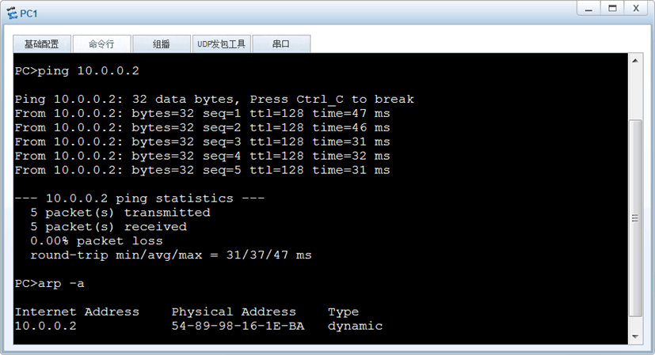Select the 组播 tab
The image size is (655, 355).
162,43
